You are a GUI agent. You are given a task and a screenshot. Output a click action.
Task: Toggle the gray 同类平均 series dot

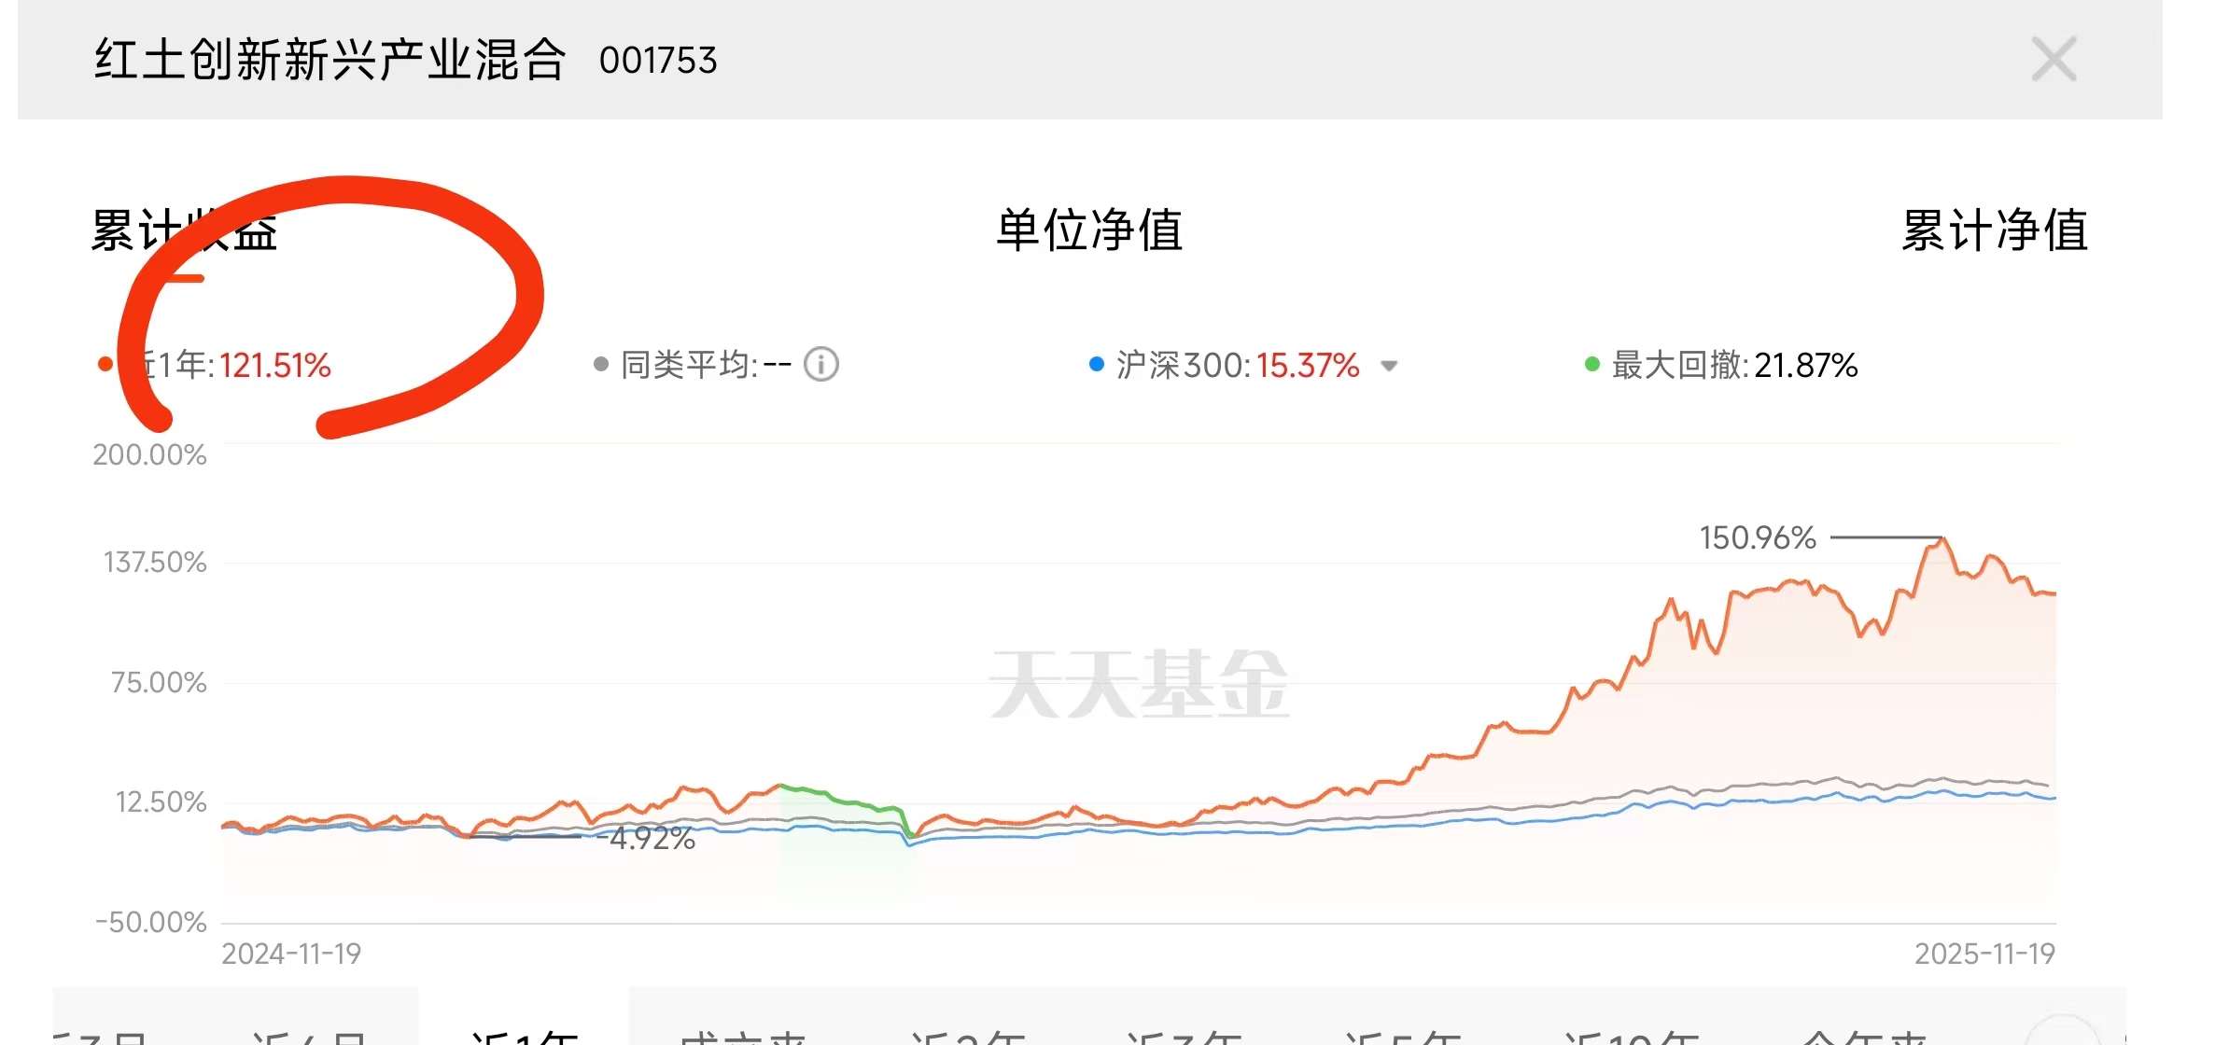(x=601, y=364)
